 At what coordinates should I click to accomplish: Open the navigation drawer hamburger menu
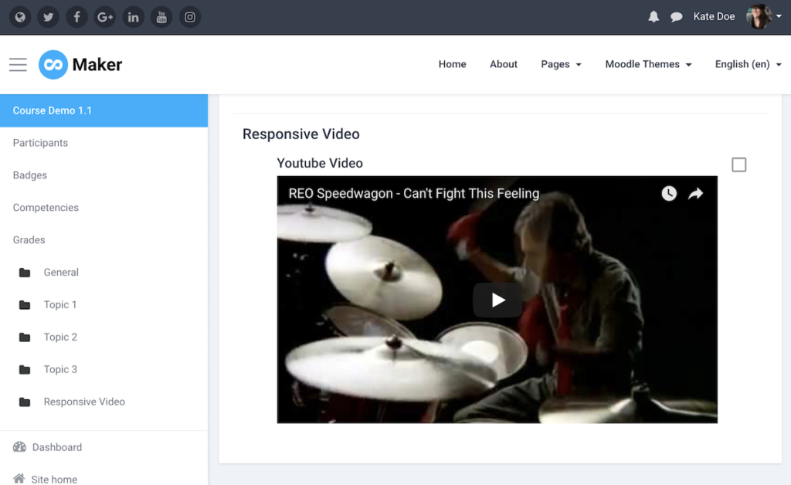[x=18, y=65]
